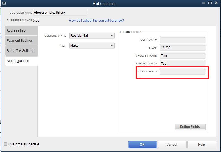221x152 pixels.
Task: Click the B-Day field showing 1/1/65
Action: [x=182, y=48]
